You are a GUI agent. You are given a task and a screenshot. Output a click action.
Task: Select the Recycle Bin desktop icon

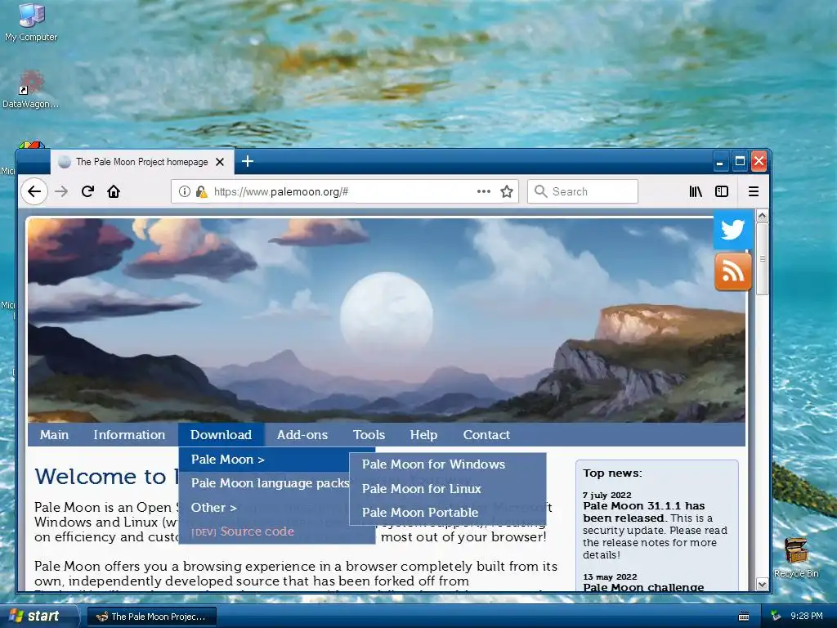[x=796, y=558]
